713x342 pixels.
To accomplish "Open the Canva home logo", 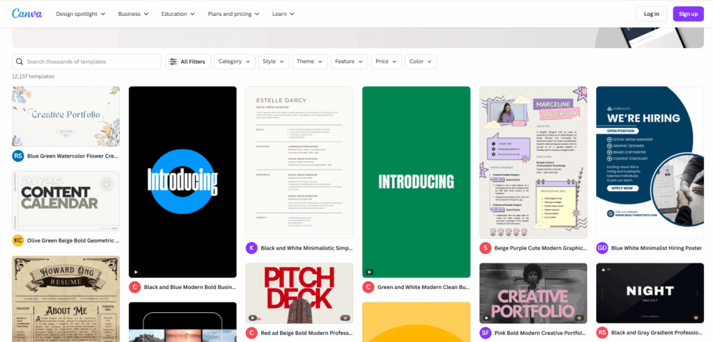I will coord(27,14).
